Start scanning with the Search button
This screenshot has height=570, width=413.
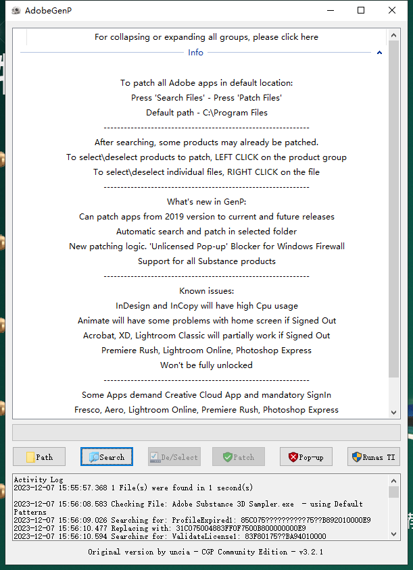[x=107, y=457]
